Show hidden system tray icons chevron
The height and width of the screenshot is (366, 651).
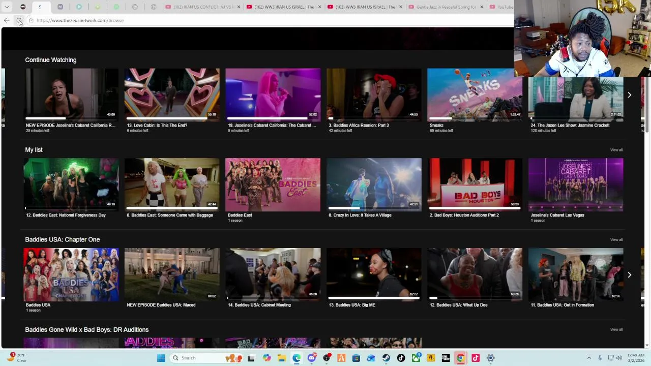coord(589,358)
